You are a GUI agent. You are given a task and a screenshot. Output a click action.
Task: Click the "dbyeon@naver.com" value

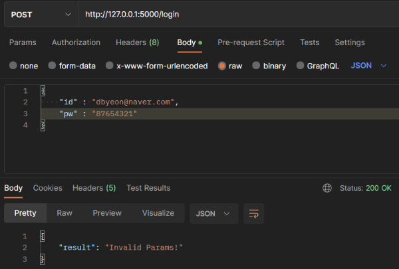pos(133,102)
